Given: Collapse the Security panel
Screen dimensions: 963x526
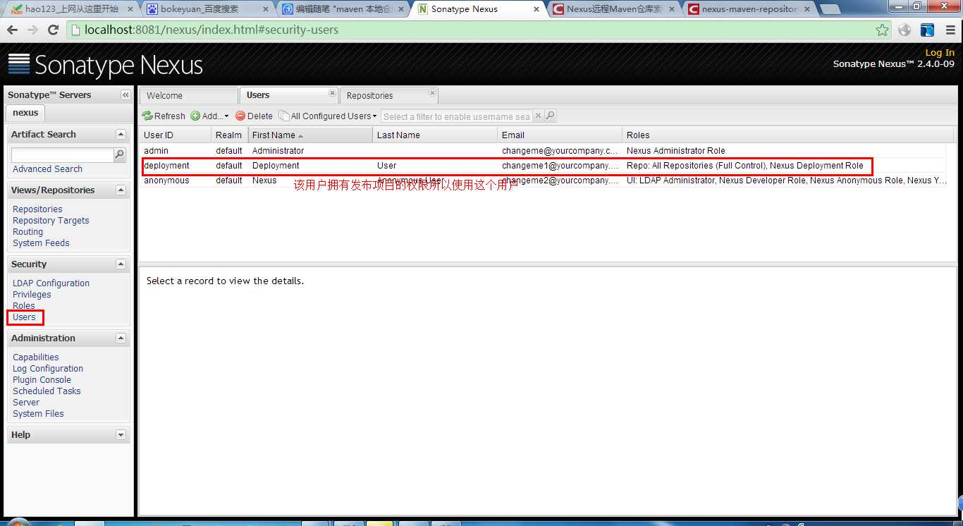Looking at the screenshot, I should point(121,264).
